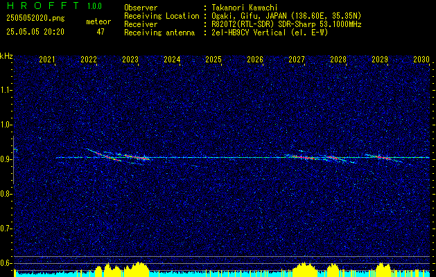Click the 2029 time axis label
This screenshot has width=436, height=277.
[x=380, y=60]
